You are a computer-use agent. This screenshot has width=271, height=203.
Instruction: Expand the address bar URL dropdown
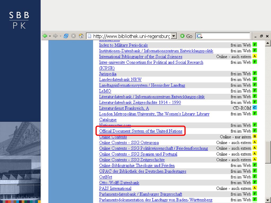click(x=174, y=36)
